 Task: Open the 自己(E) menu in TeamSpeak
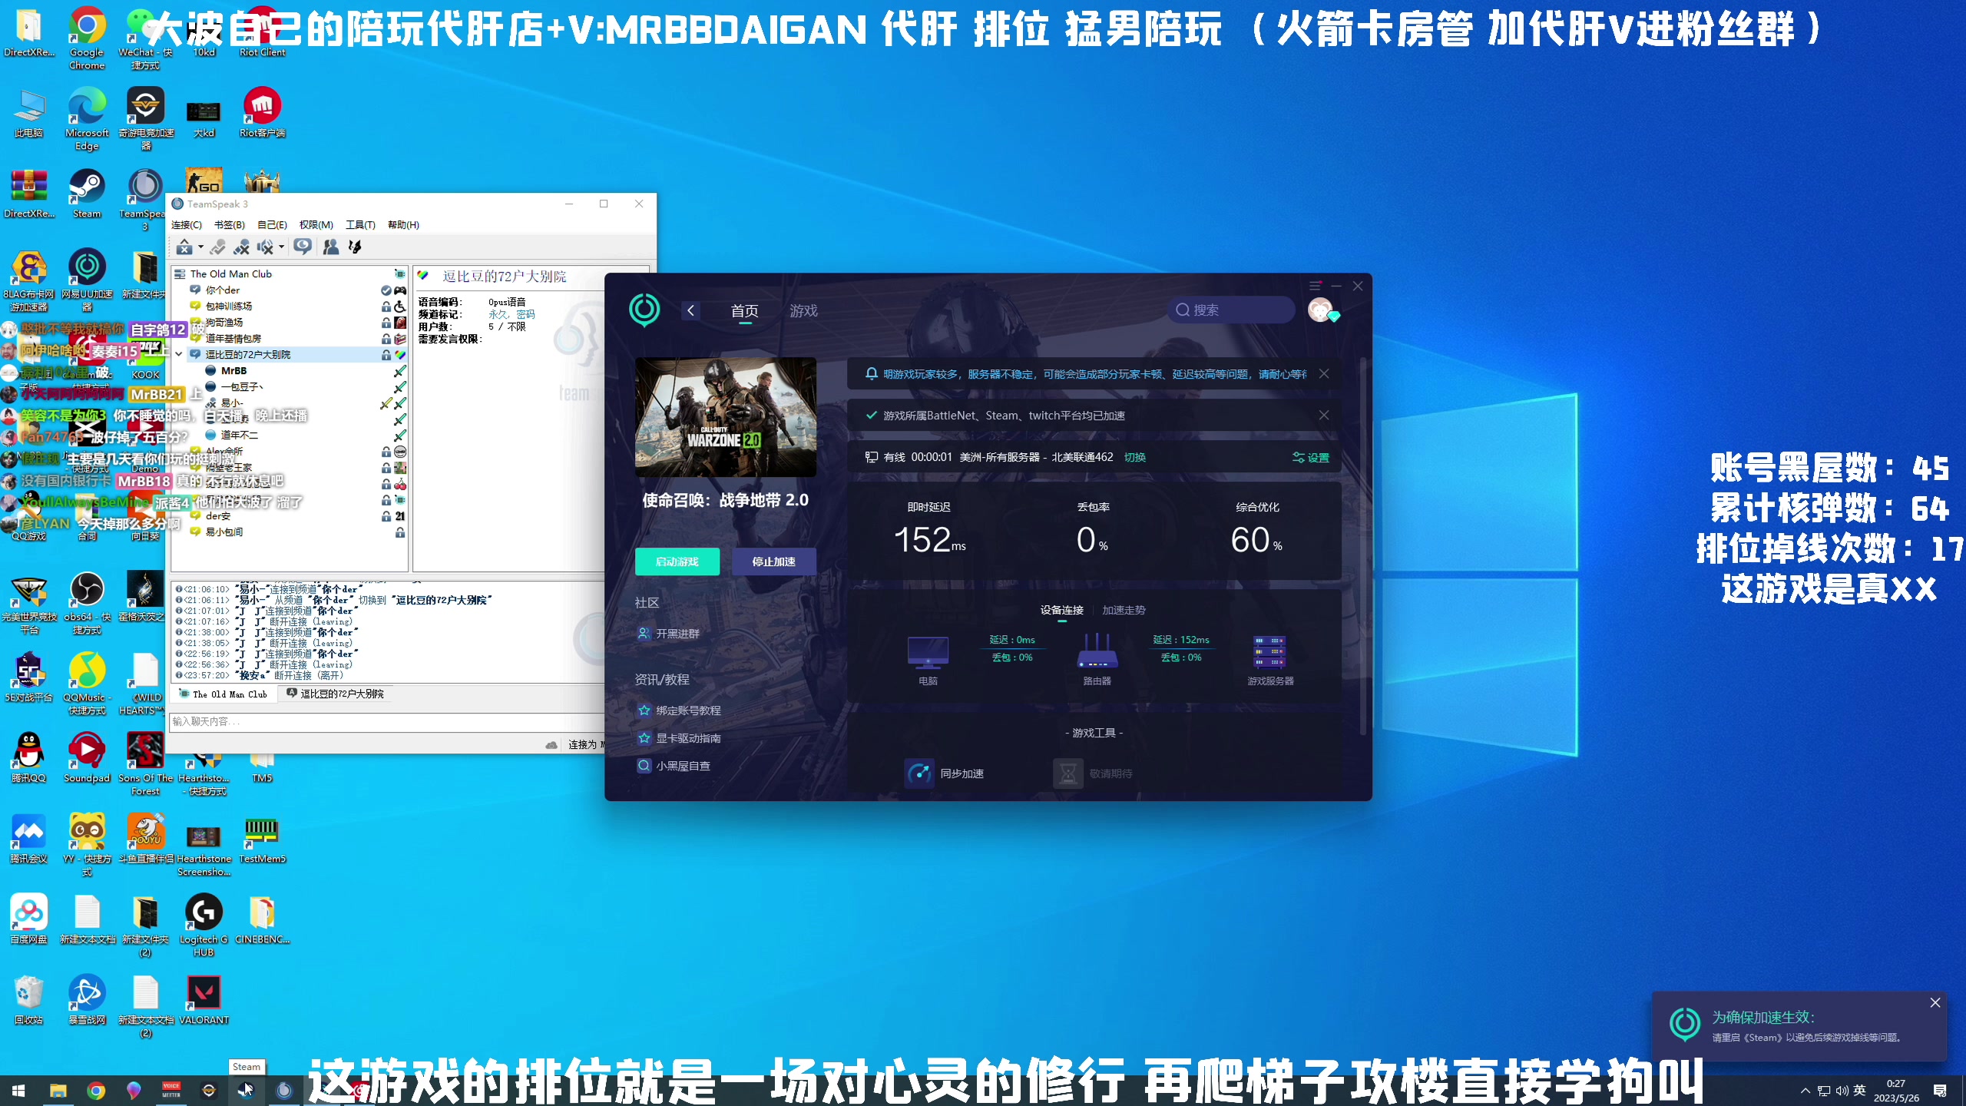[272, 225]
